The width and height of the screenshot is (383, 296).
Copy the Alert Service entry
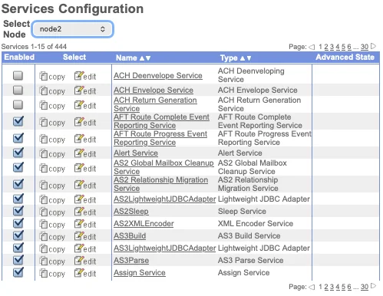(x=52, y=153)
